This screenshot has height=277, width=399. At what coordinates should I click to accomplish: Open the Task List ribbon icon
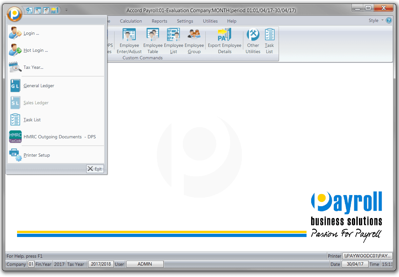pos(269,41)
